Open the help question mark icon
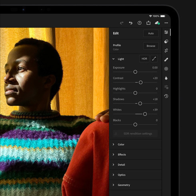The height and width of the screenshot is (196, 196). 140,23
